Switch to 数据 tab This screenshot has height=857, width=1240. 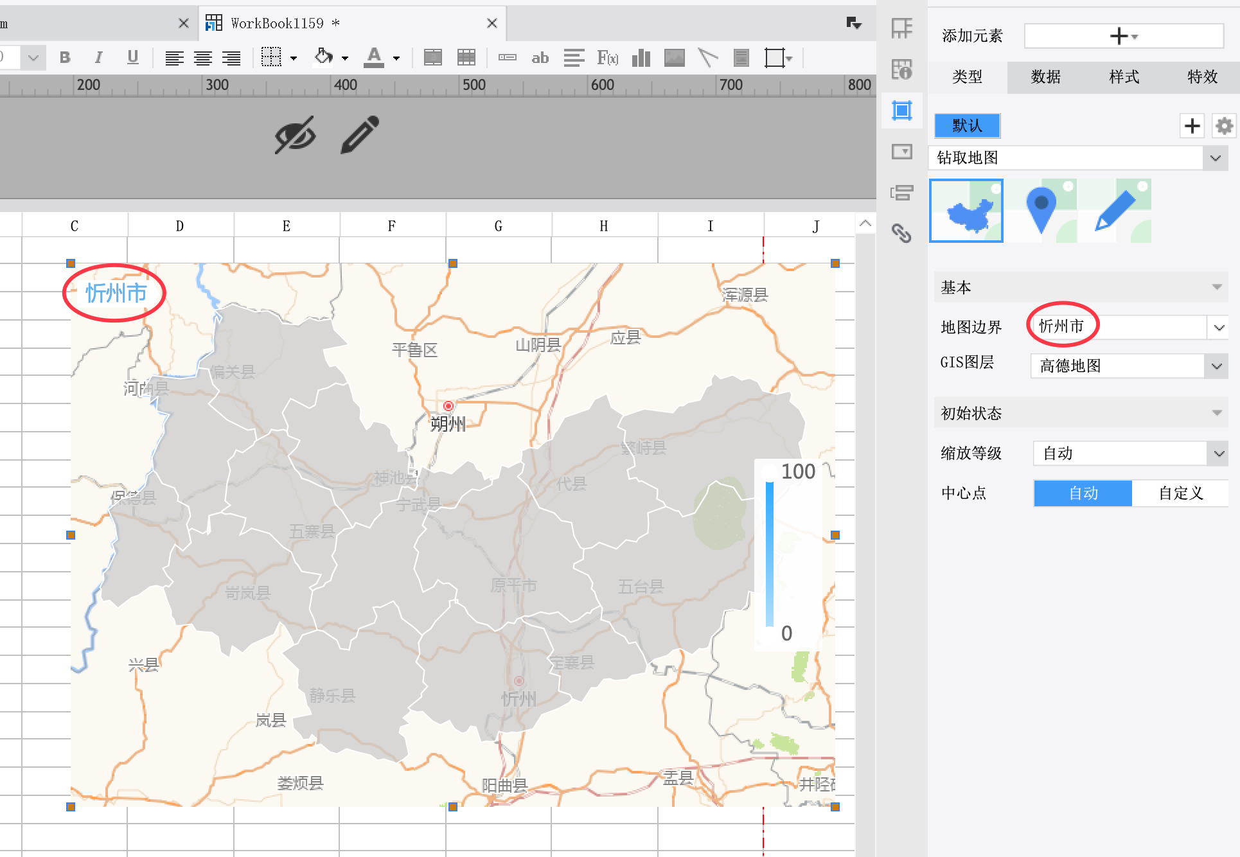(1046, 77)
